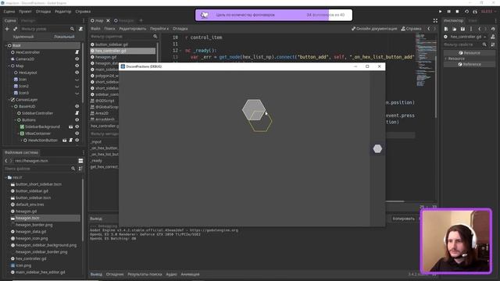Open Inspector history icon
The image size is (500, 281).
pos(493,29)
